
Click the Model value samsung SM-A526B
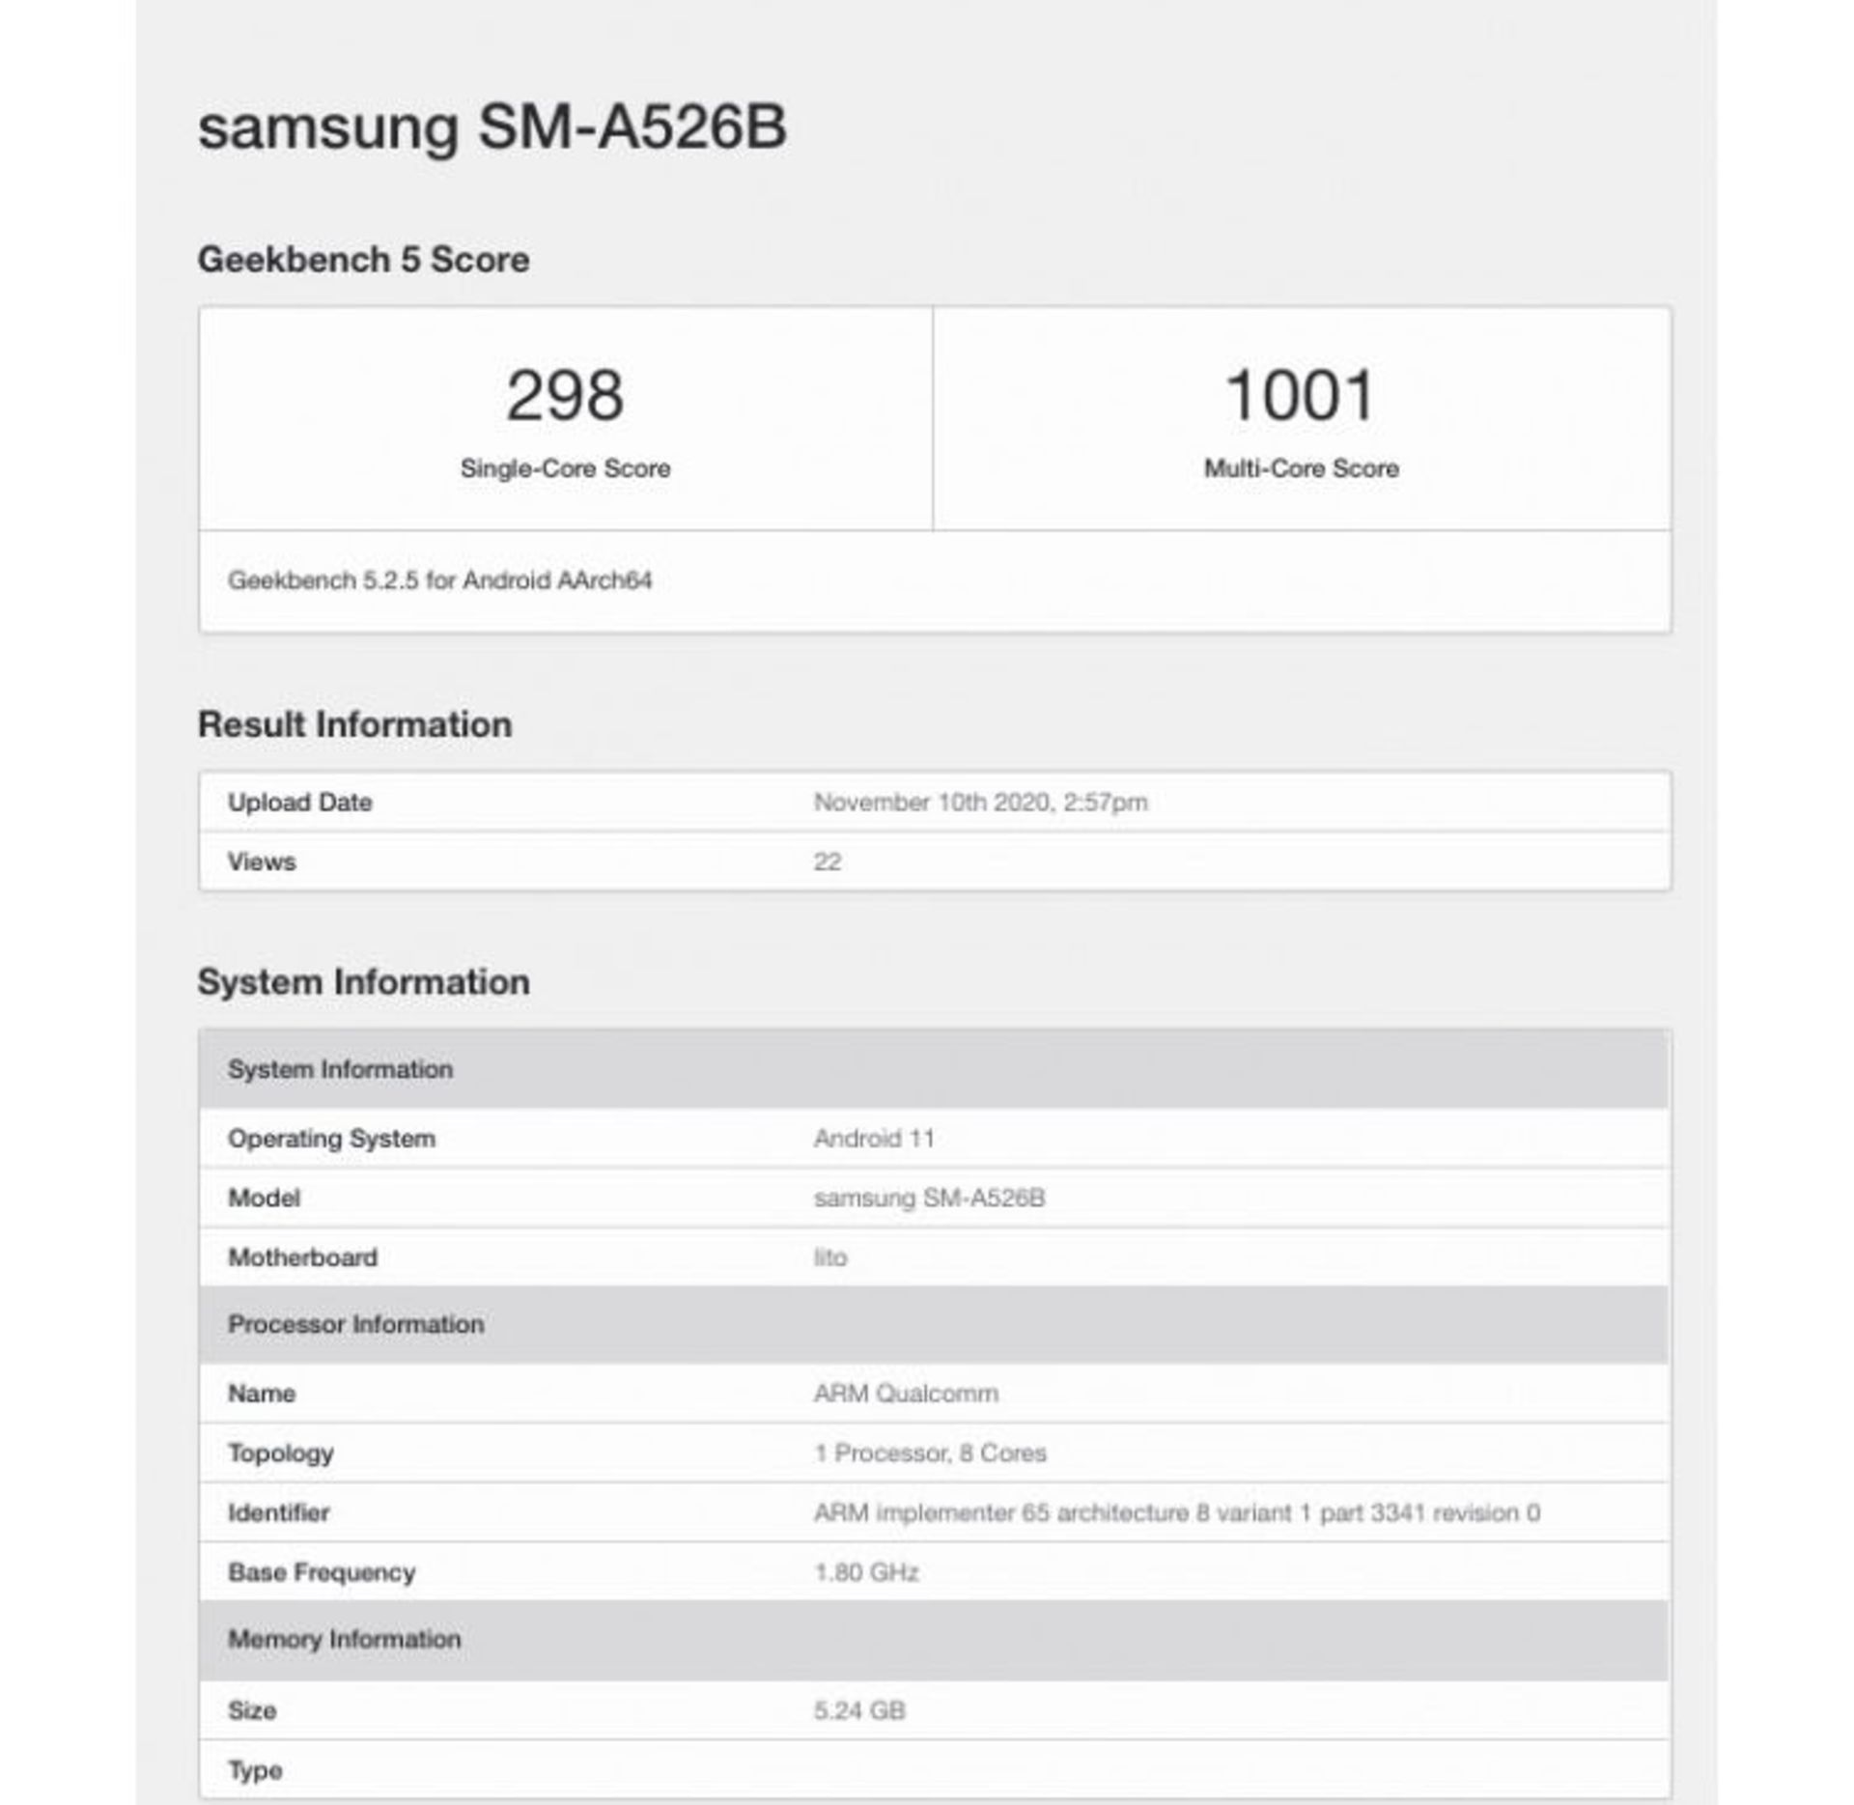coord(929,1199)
